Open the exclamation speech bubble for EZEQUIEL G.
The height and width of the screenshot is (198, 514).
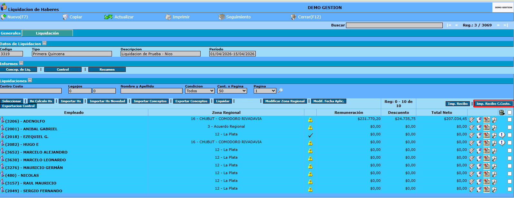pos(502,135)
